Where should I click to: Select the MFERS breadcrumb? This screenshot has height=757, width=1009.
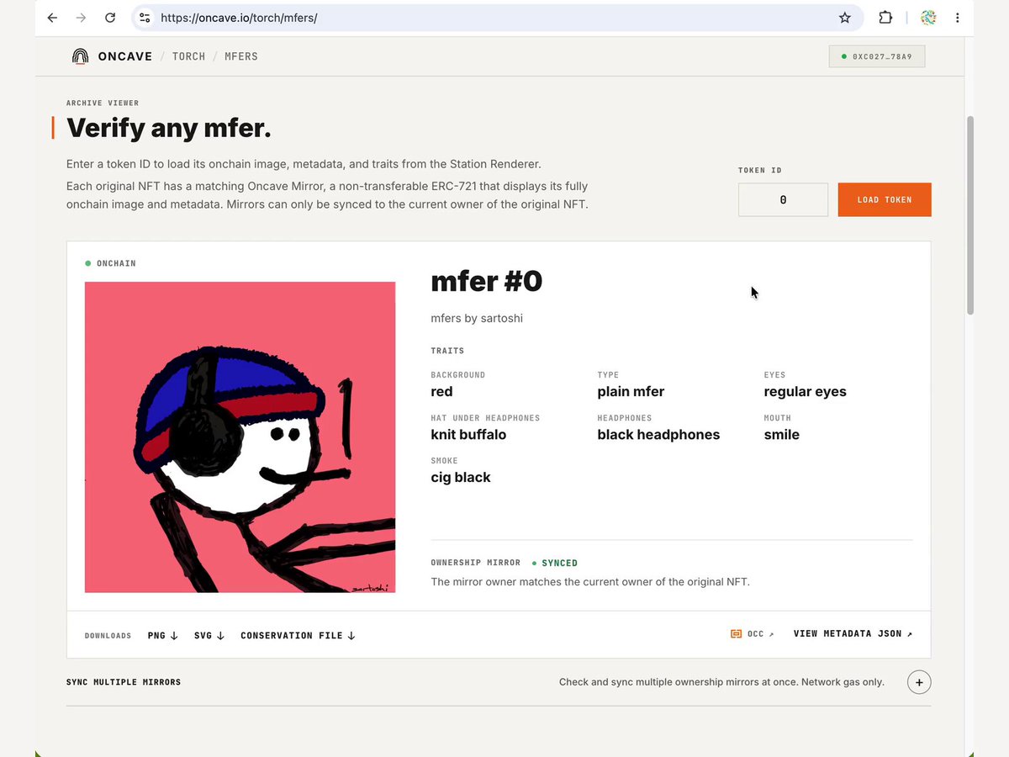pyautogui.click(x=241, y=56)
